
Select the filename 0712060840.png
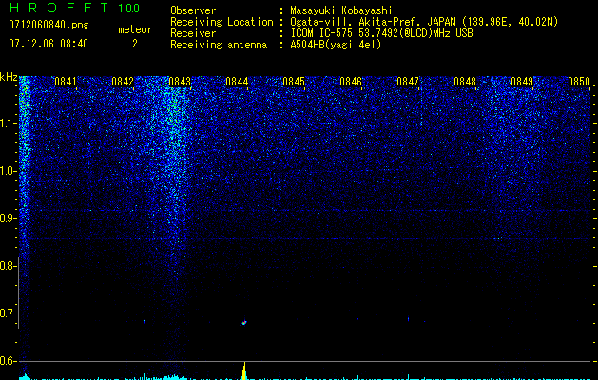pyautogui.click(x=48, y=26)
